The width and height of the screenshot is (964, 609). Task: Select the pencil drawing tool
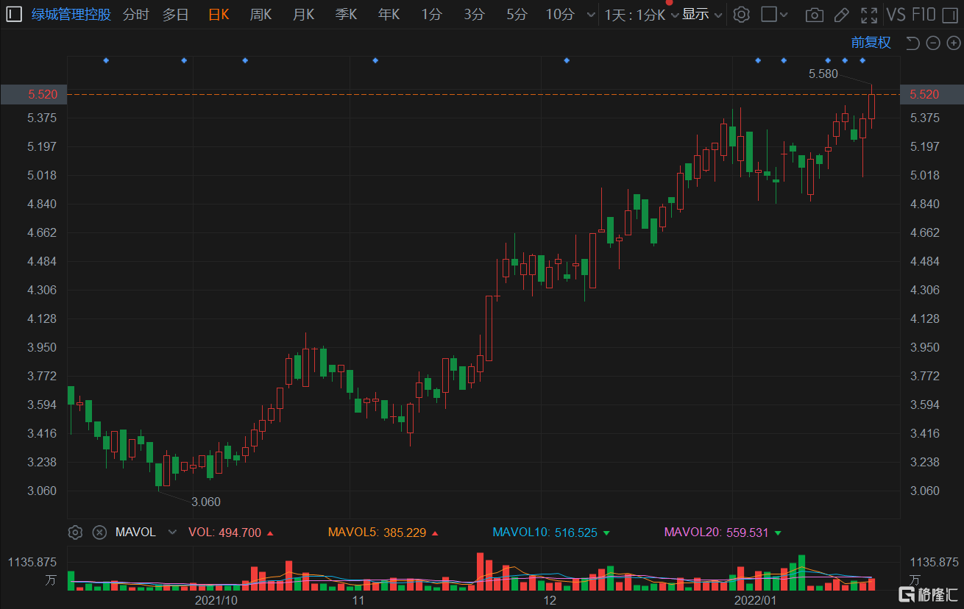click(843, 15)
